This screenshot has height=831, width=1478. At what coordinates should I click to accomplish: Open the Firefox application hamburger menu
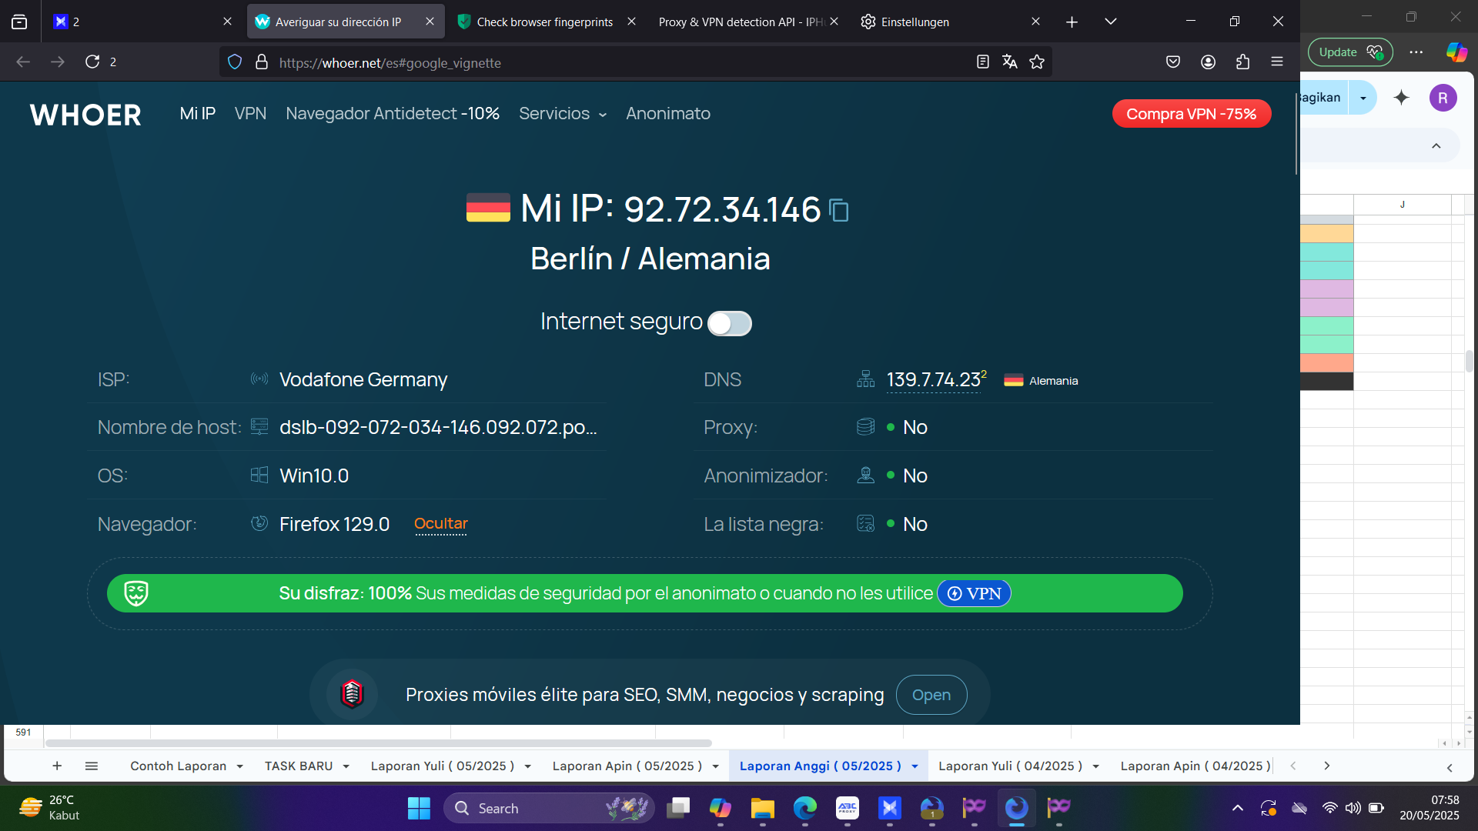1277,62
